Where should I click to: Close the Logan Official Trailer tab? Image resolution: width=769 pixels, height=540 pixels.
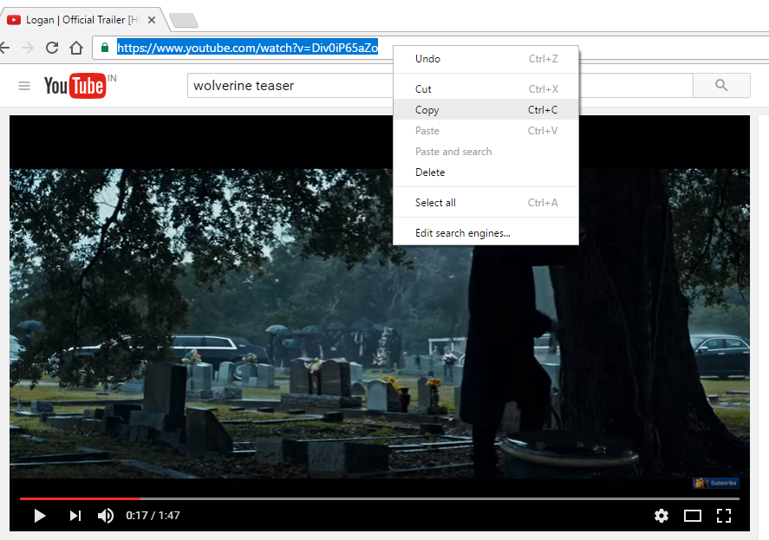152,20
